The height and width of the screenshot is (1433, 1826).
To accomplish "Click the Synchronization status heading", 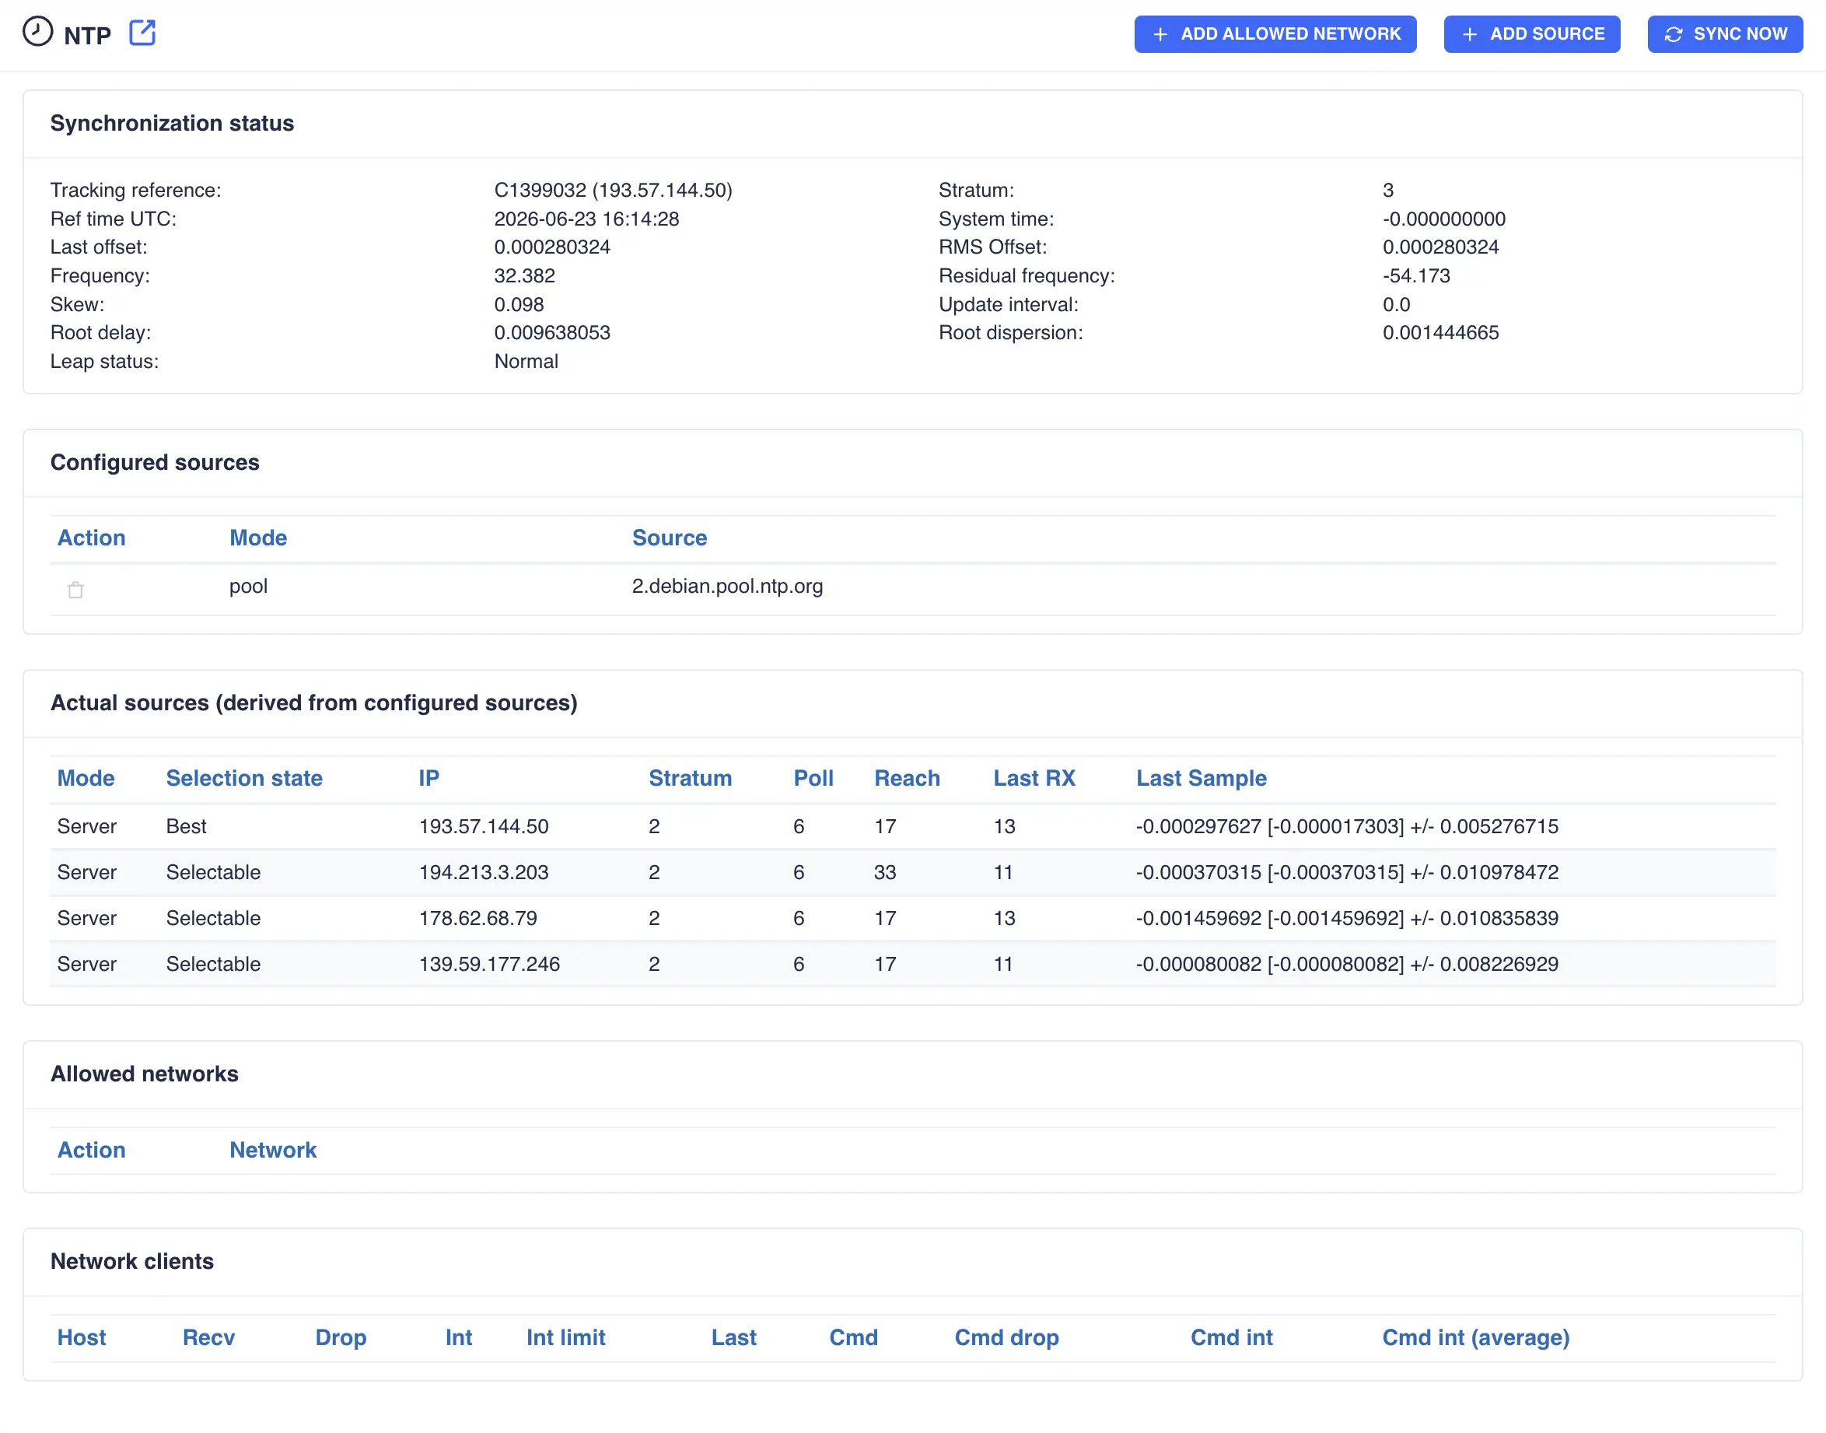I will (172, 124).
